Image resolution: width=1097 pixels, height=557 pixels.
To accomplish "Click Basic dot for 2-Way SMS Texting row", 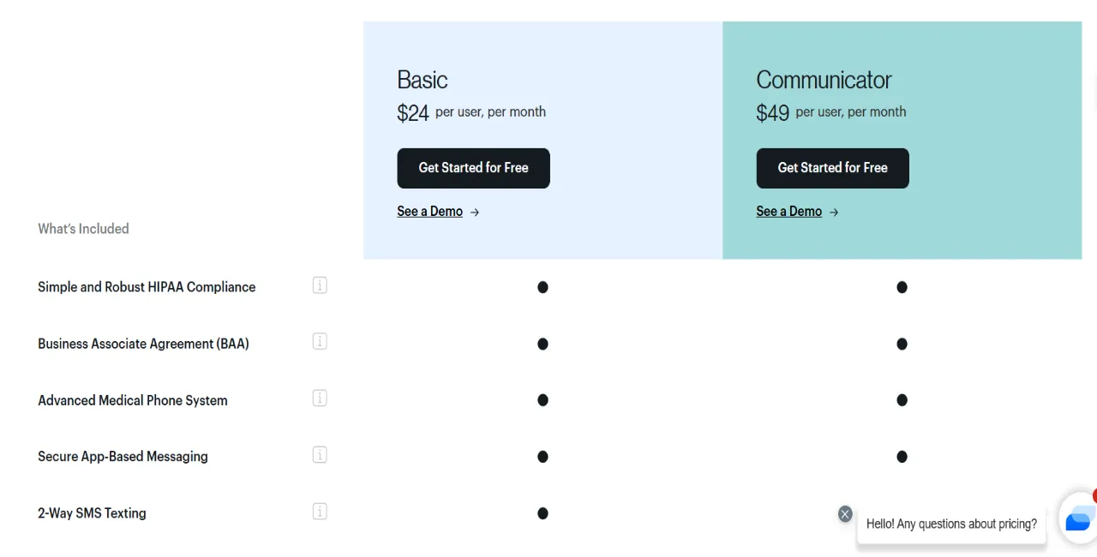I will [x=543, y=513].
